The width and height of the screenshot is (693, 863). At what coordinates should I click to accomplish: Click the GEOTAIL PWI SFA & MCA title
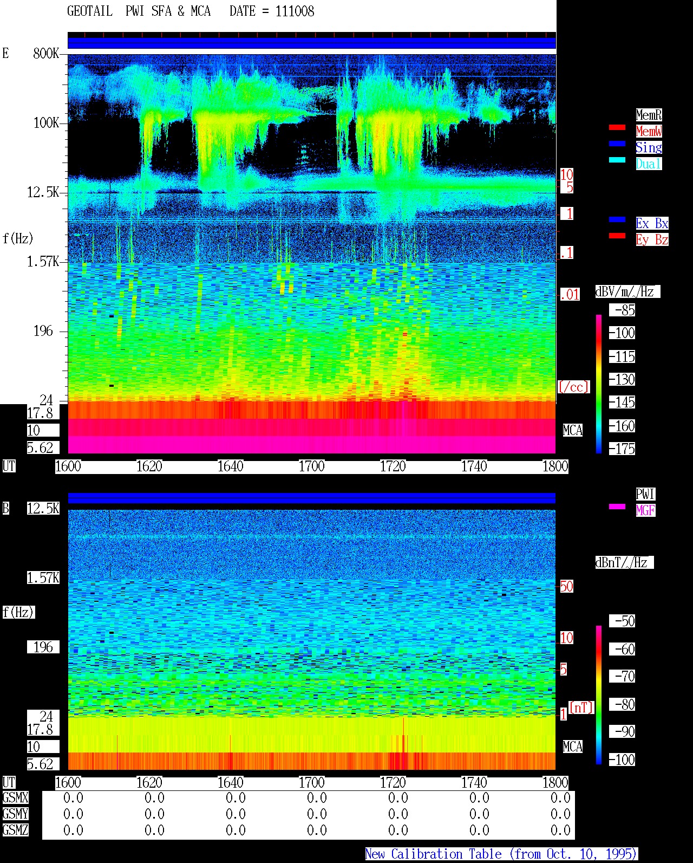[139, 11]
